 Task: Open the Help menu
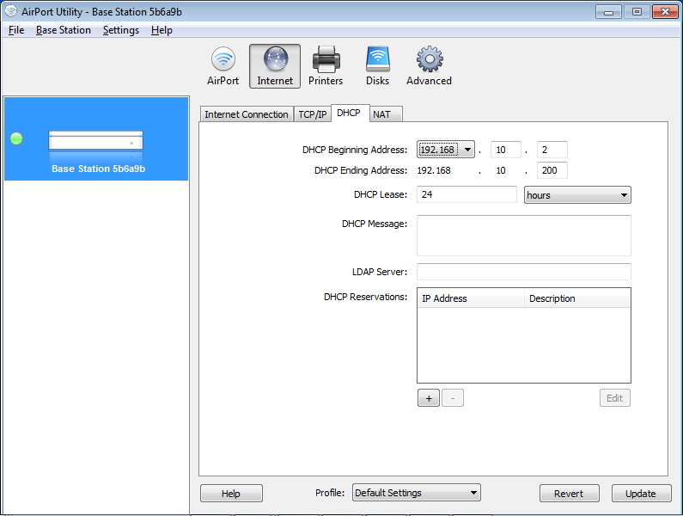click(162, 30)
